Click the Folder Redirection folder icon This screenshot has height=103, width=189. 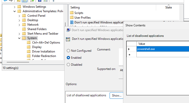[x=29, y=56]
